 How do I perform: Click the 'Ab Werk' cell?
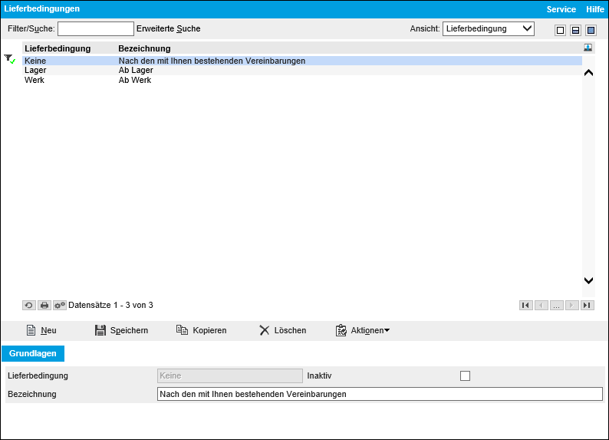135,80
